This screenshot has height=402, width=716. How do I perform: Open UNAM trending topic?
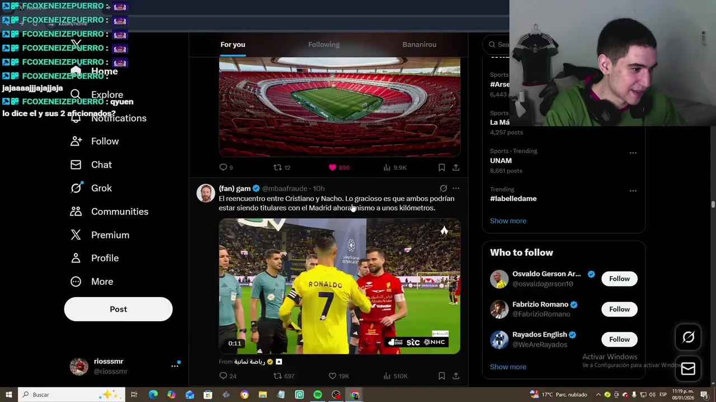[x=501, y=160]
